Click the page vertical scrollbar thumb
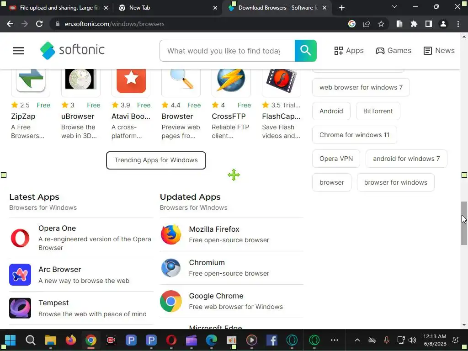This screenshot has height=351, width=468. (x=464, y=223)
